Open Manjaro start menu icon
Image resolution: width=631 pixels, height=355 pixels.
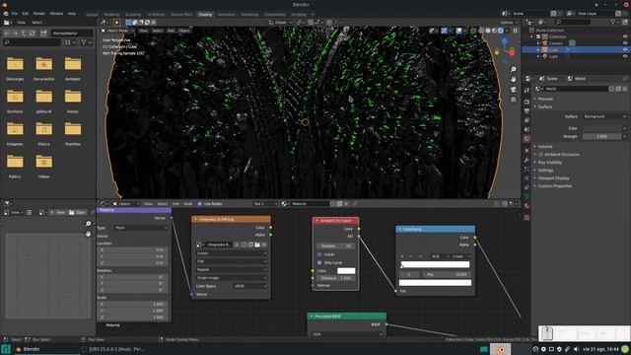coord(6,349)
